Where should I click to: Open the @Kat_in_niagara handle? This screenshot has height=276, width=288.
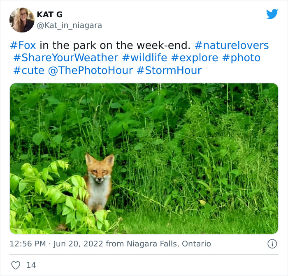(x=70, y=25)
